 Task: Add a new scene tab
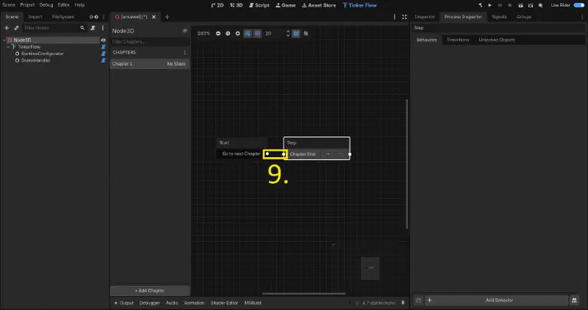click(x=168, y=17)
